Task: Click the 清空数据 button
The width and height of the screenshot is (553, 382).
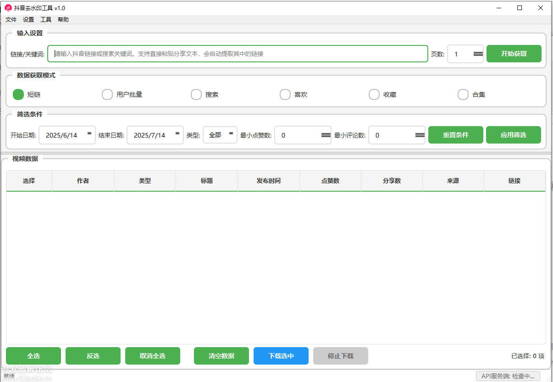Action: [221, 356]
